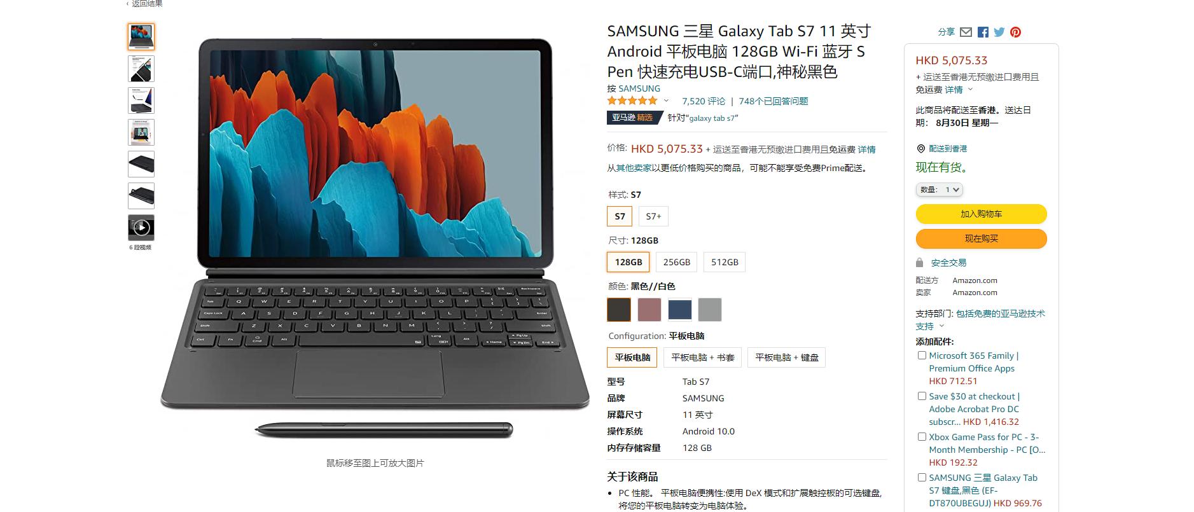The height and width of the screenshot is (512, 1194).
Task: Check the Adobe Acrobat Pro DC add-on
Action: [x=922, y=396]
